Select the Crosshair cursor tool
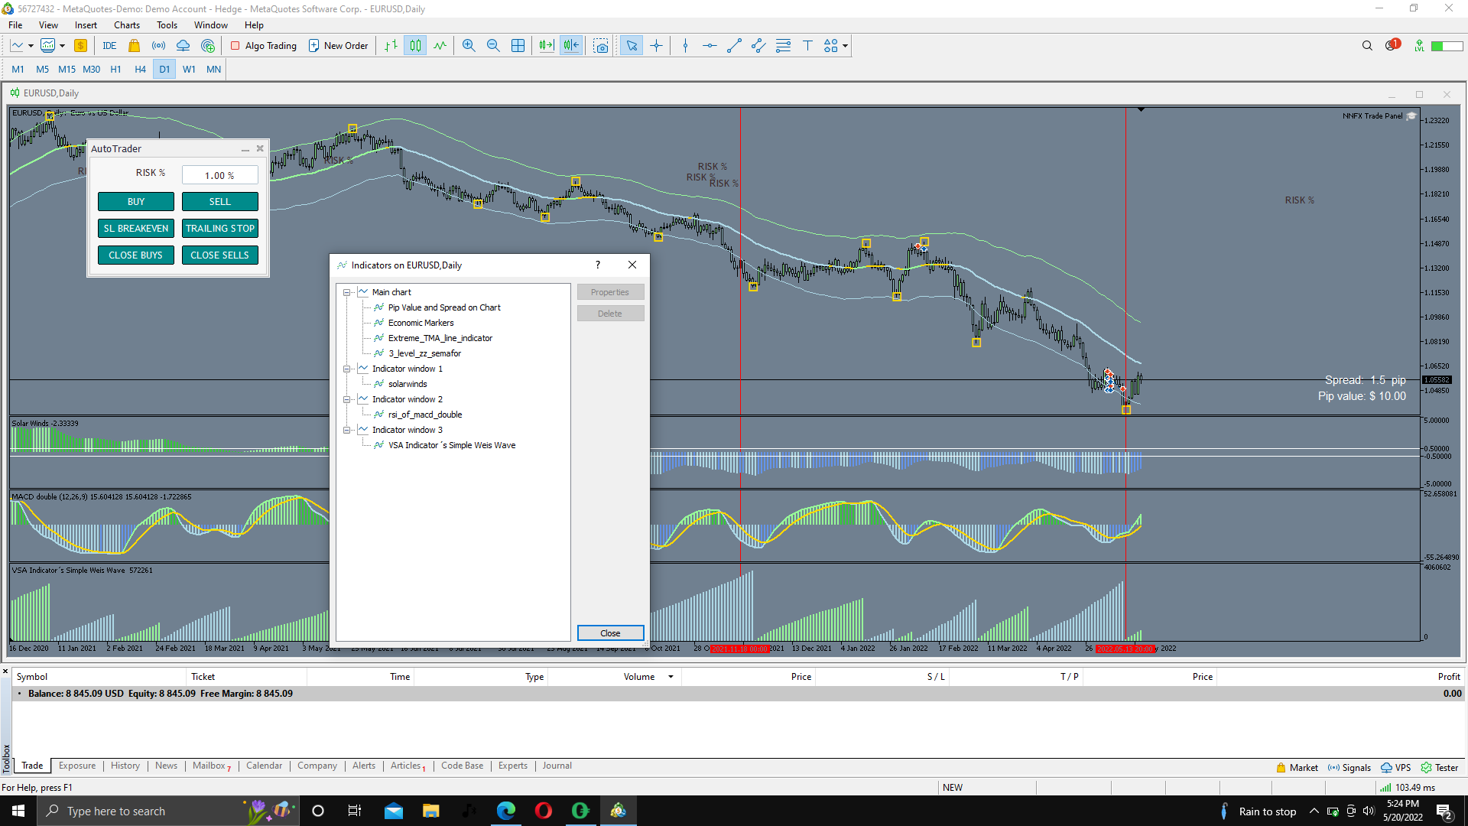This screenshot has width=1468, height=826. [x=656, y=46]
